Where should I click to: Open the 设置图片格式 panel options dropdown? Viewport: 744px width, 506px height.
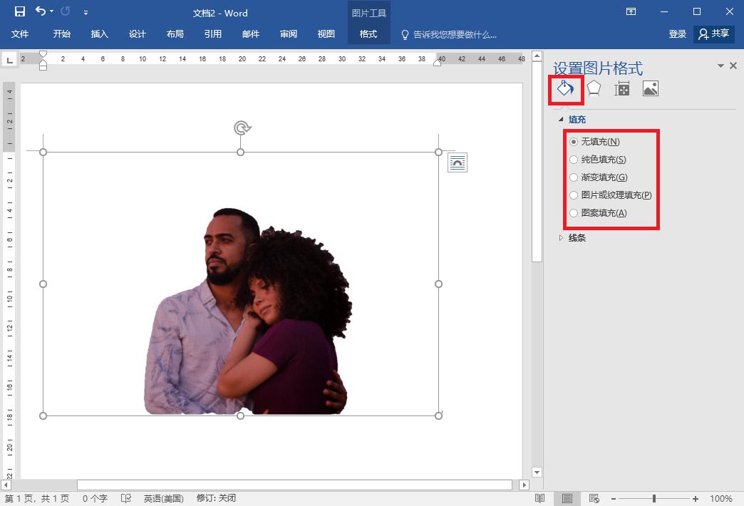tap(720, 65)
